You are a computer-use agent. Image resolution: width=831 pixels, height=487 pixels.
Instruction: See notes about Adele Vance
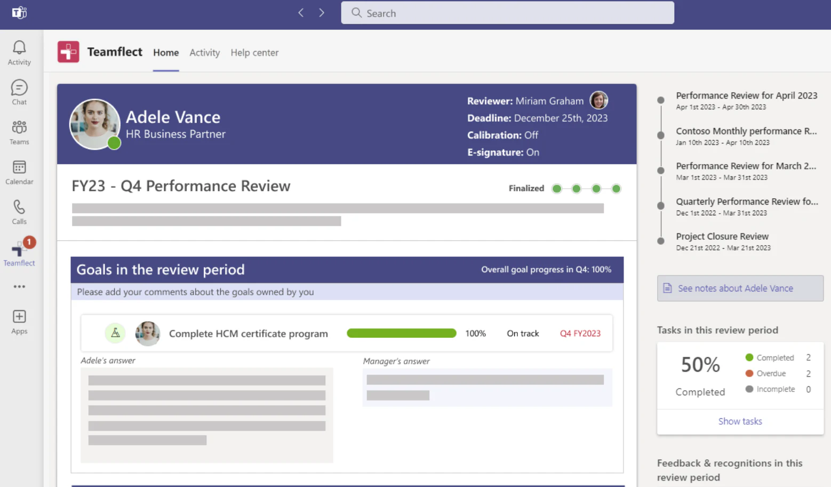click(x=740, y=288)
